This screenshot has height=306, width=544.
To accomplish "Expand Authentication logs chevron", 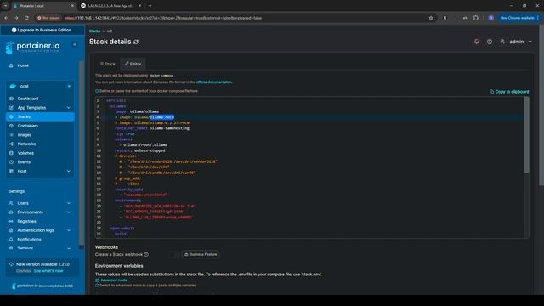I will 69,230.
